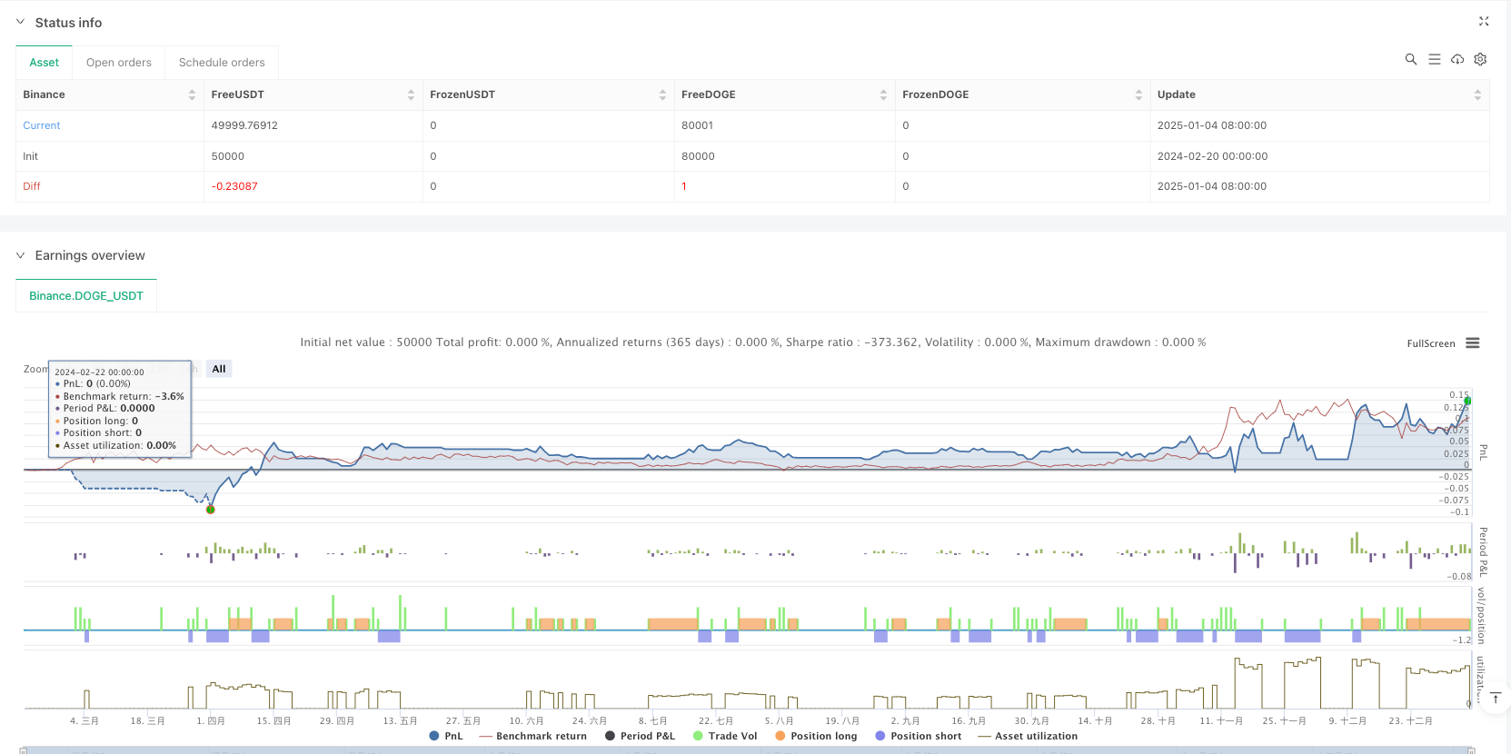Sort by the FreeUSDT column sorter
The width and height of the screenshot is (1511, 754).
411,94
